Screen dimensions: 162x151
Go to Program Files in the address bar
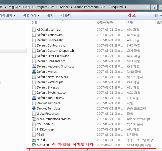click(45, 7)
